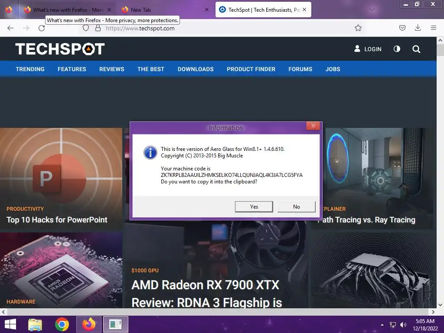Click the PRODUCTIVITY category label
Viewport: 444px width, 333px height.
pyautogui.click(x=25, y=209)
